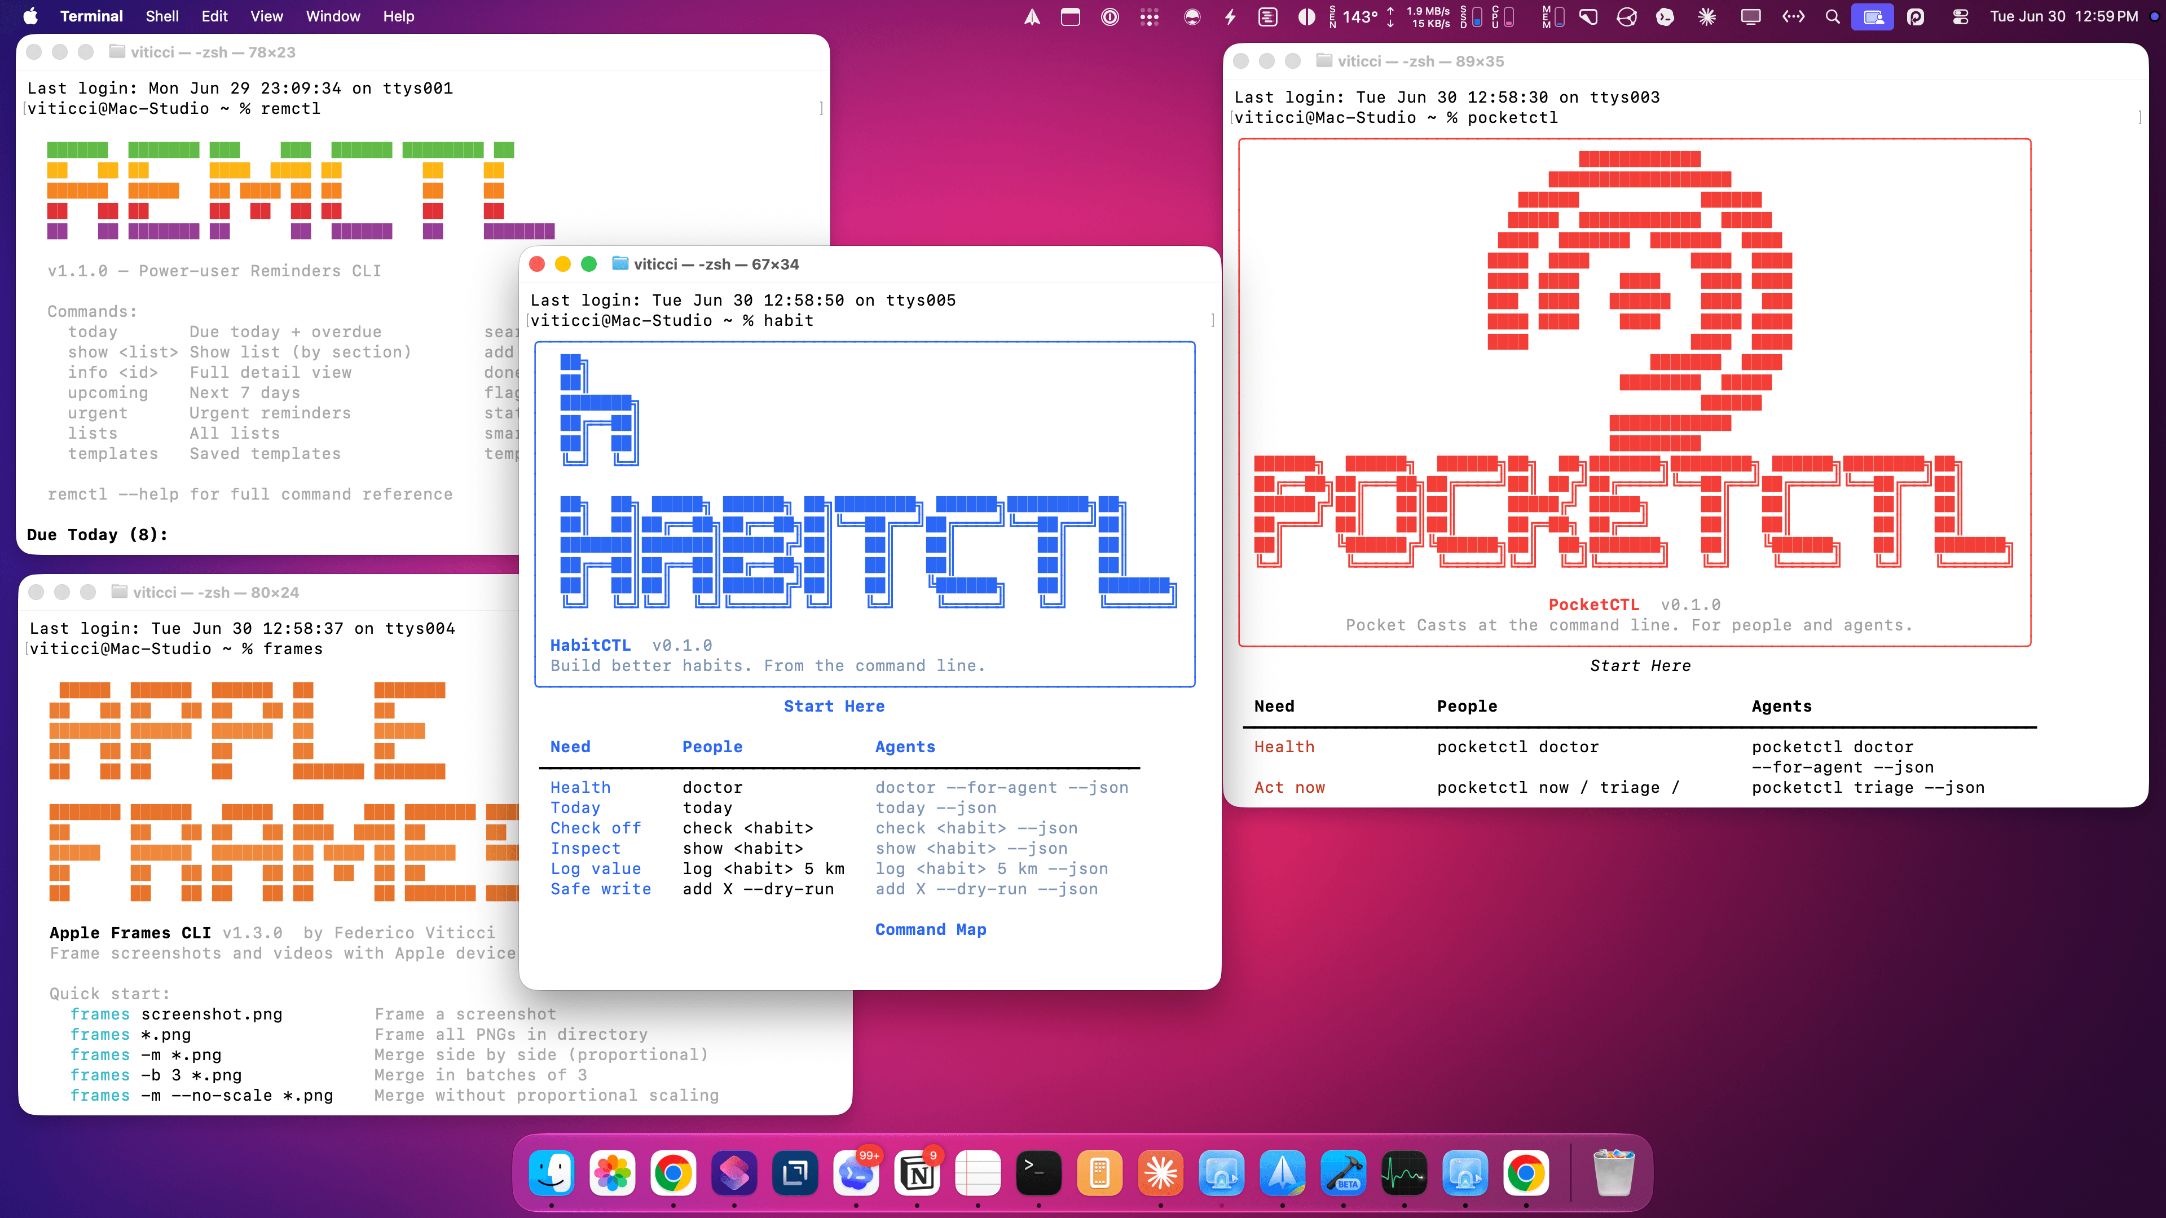Viewport: 2166px width, 1218px height.
Task: Open the Trash in the Dock
Action: click(1614, 1172)
